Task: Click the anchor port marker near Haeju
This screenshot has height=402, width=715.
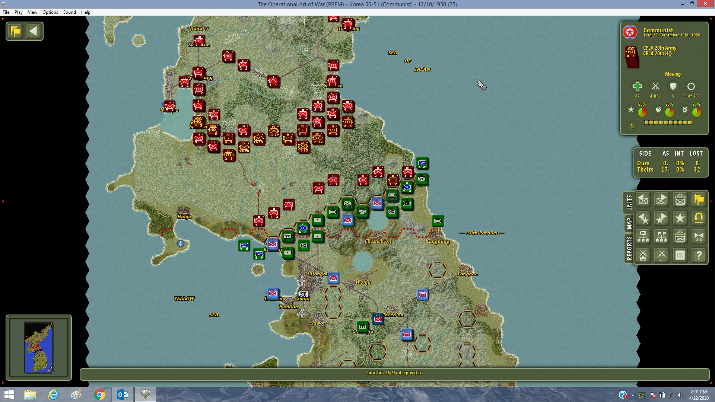Action: [x=180, y=243]
